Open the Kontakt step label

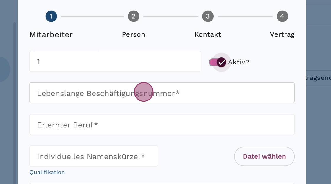[208, 34]
